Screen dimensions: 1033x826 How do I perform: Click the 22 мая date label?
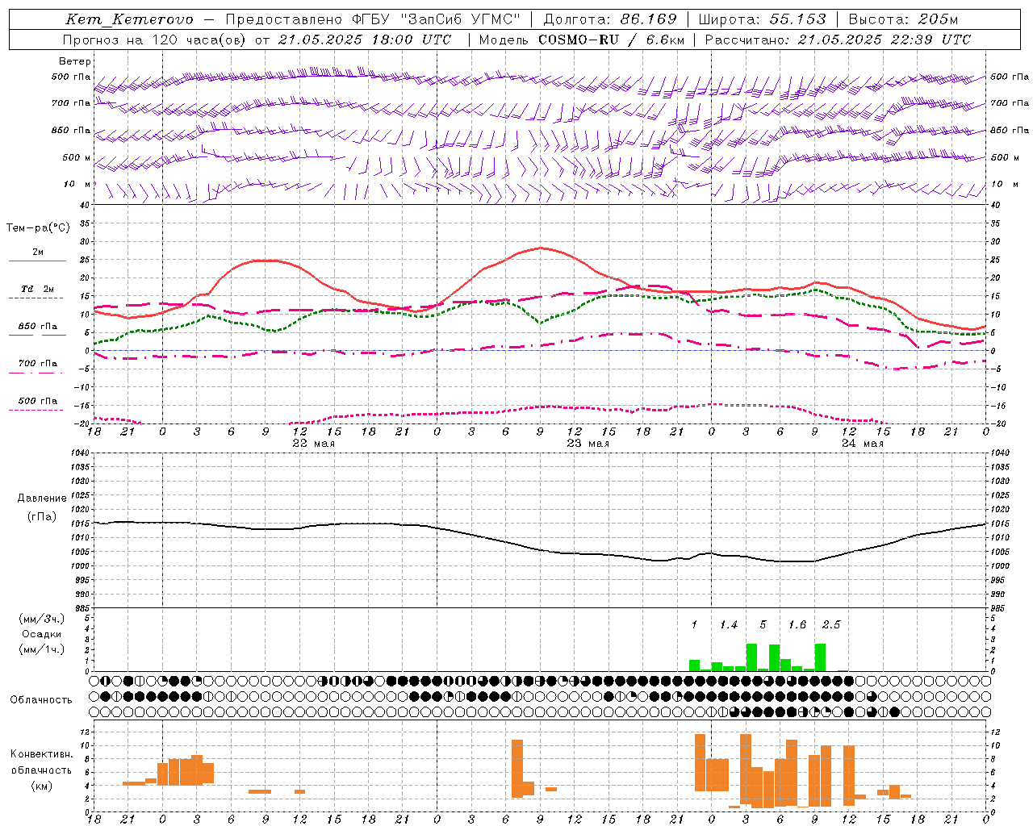[x=313, y=444]
